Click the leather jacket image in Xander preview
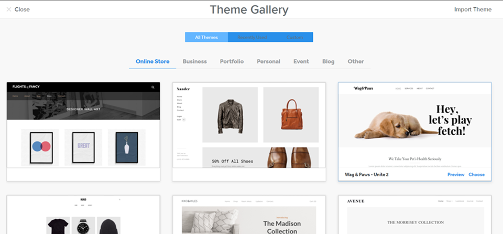 (230, 115)
